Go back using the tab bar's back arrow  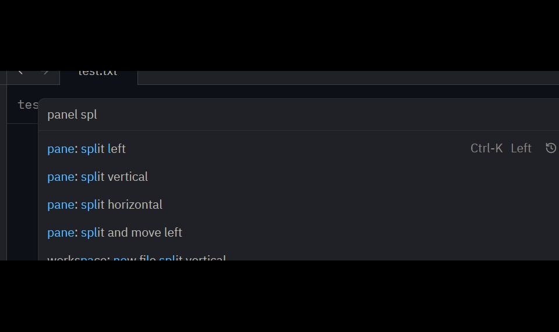(20, 73)
